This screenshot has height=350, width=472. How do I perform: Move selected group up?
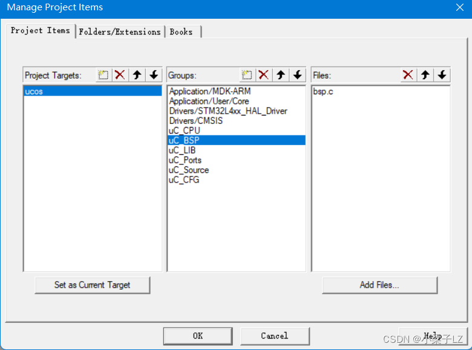pyautogui.click(x=281, y=75)
